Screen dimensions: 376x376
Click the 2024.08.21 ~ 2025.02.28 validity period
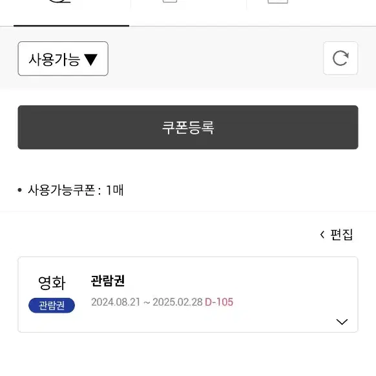coord(147,302)
